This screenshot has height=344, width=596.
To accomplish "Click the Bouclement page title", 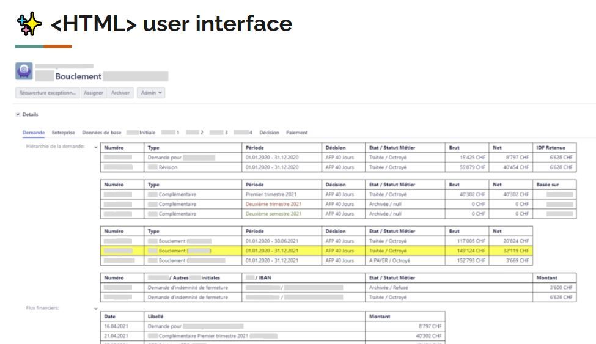I will point(78,76).
